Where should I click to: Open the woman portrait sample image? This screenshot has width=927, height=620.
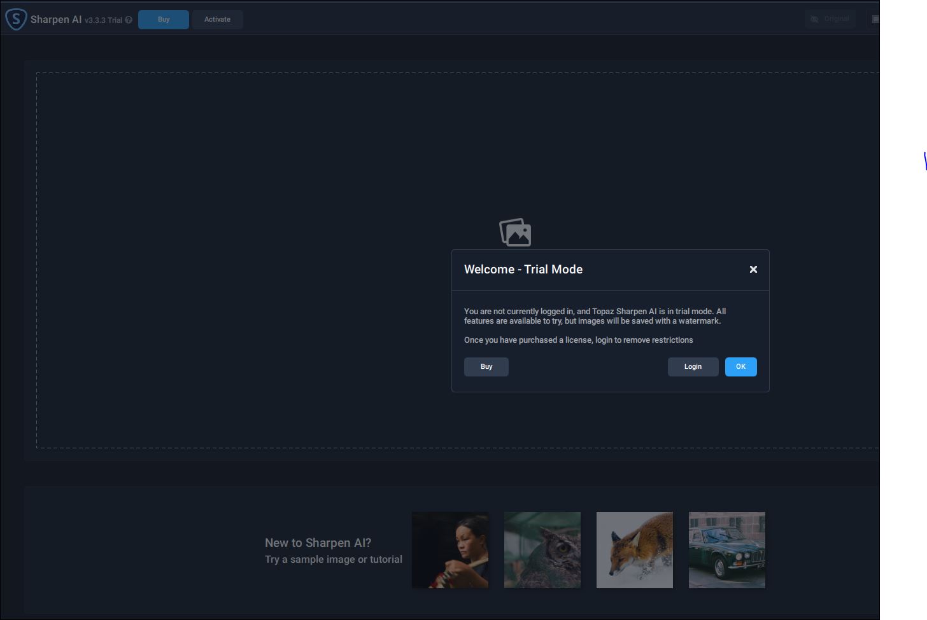point(450,550)
